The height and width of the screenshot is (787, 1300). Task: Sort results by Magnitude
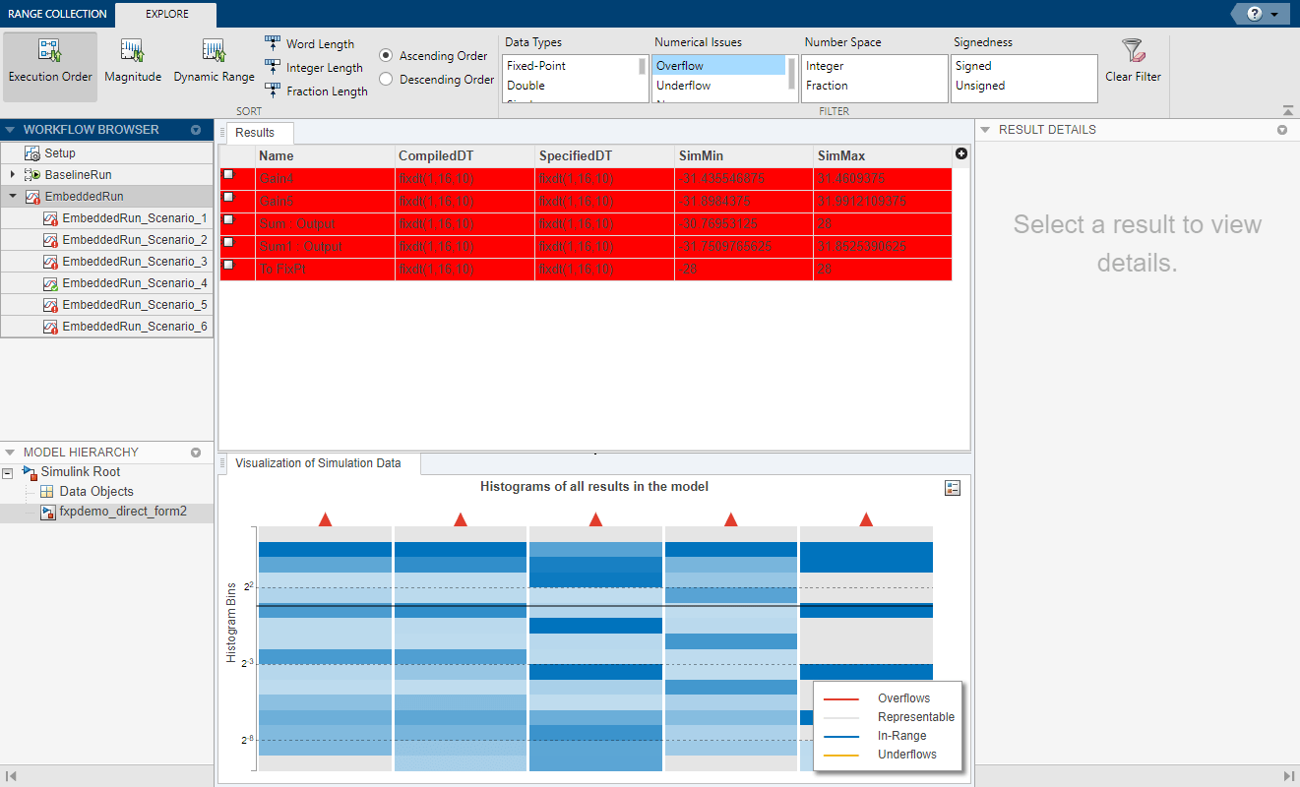[132, 51]
